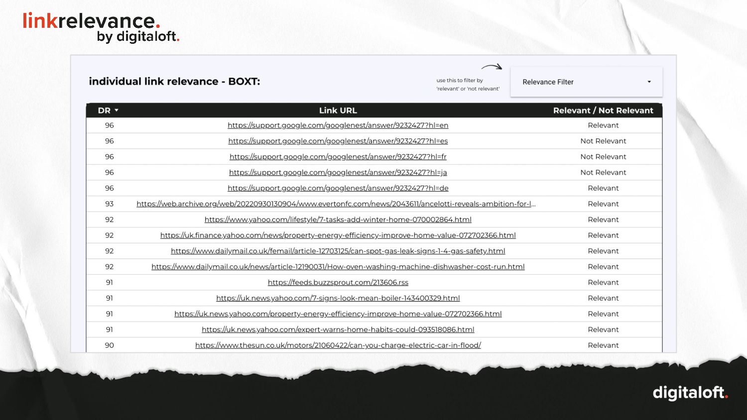Open the googlenest answer link ending hl=ja
The image size is (747, 420).
click(x=338, y=172)
